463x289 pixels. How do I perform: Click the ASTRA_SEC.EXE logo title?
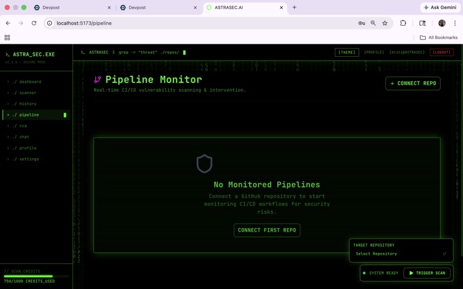coord(30,54)
